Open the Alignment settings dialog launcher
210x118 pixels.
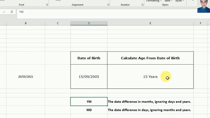coord(108,5)
